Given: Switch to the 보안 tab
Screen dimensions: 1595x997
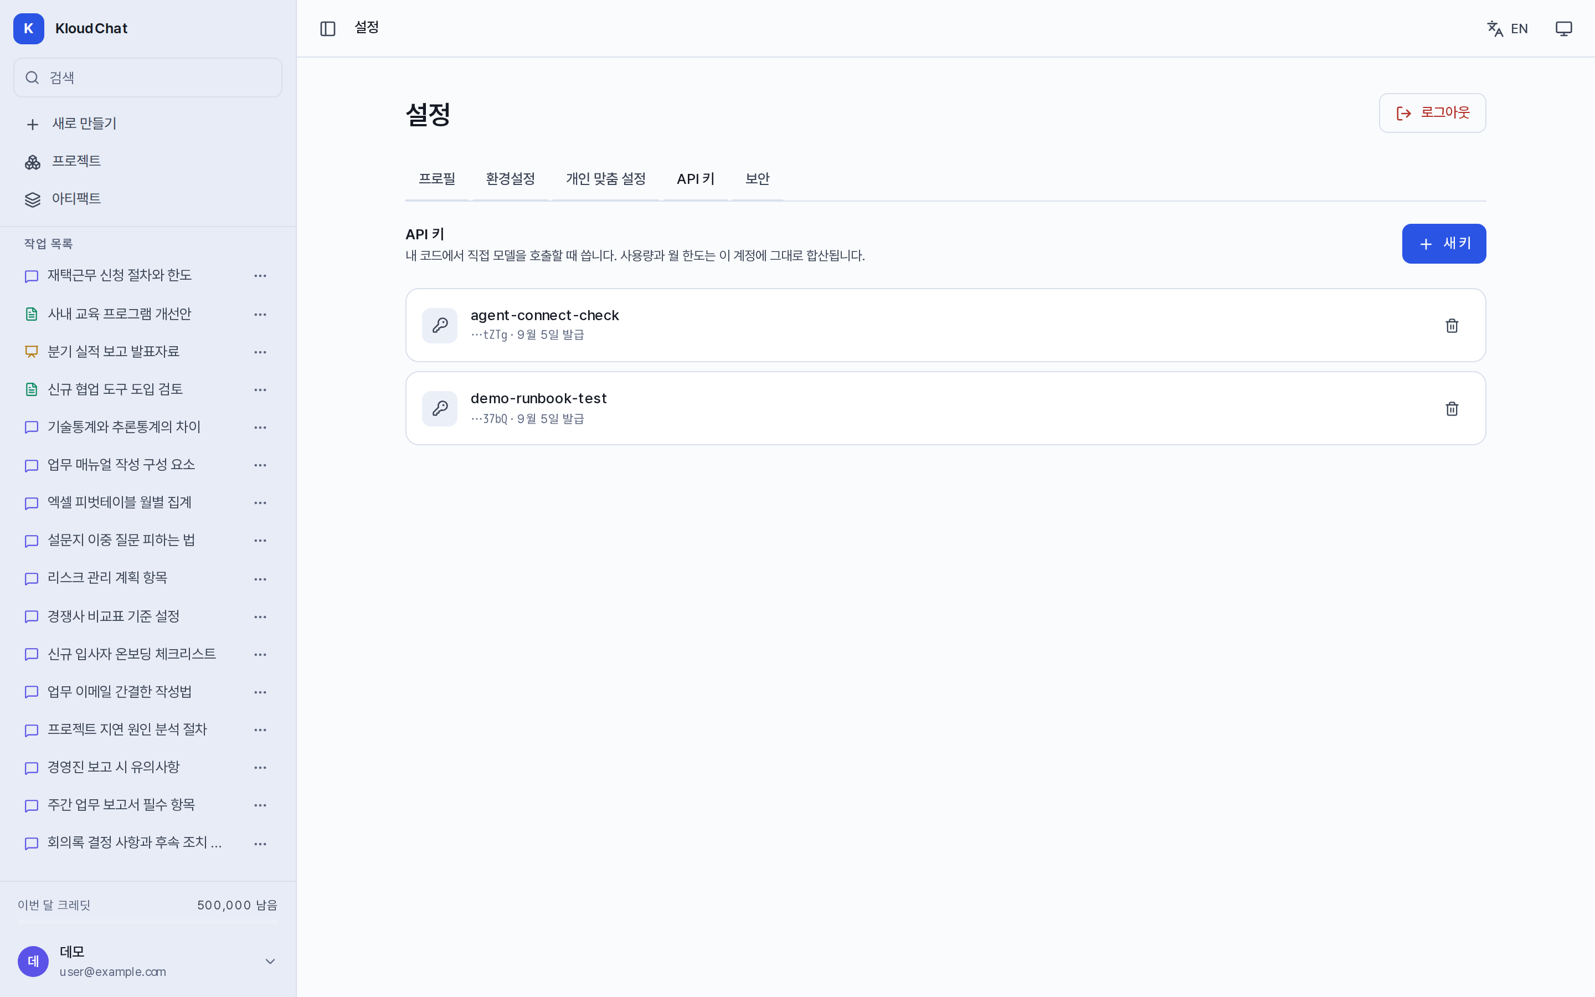Looking at the screenshot, I should 757,179.
